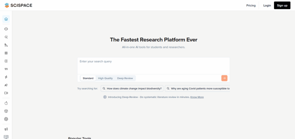Open the Pricing page
Viewport: 295px width, 139px height.
[251, 5]
